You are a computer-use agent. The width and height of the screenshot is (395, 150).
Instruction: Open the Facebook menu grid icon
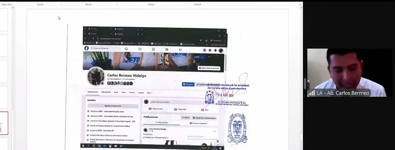tap(204, 50)
